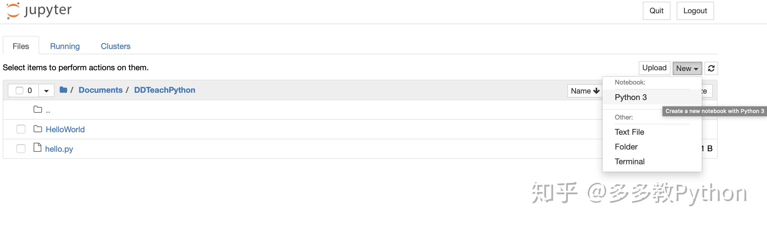
Task: Check the HelloWorld folder checkbox
Action: point(21,129)
